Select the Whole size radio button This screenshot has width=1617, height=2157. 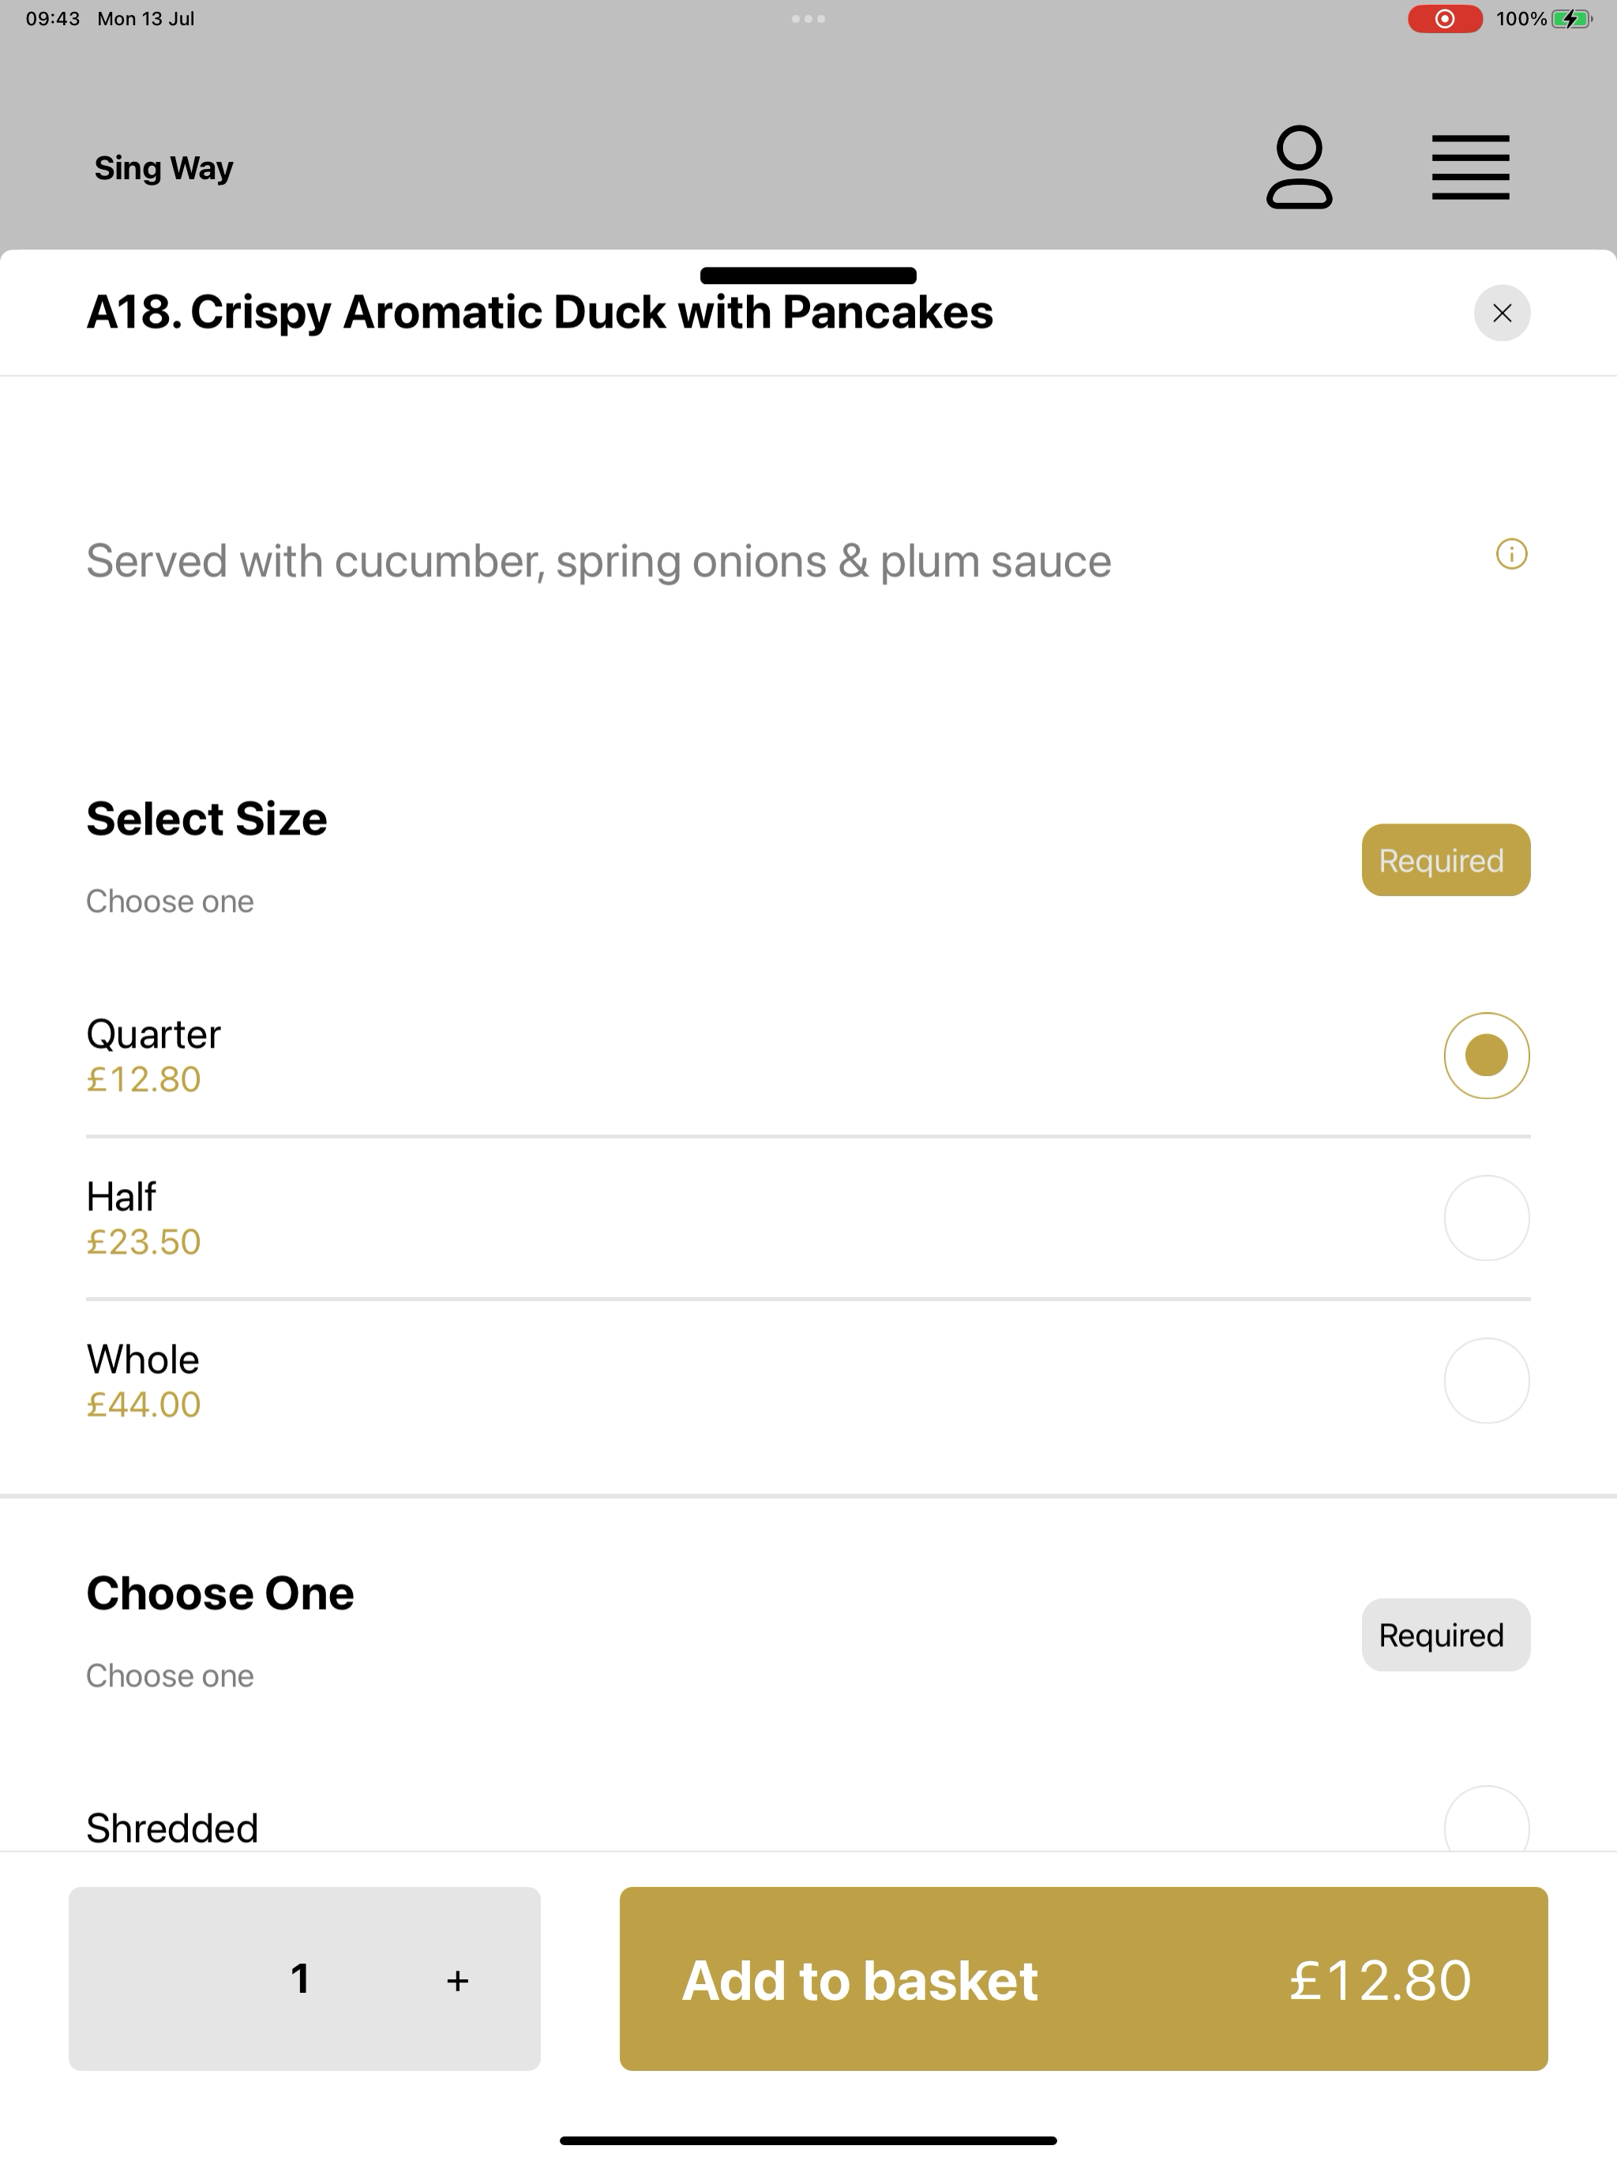[1486, 1381]
